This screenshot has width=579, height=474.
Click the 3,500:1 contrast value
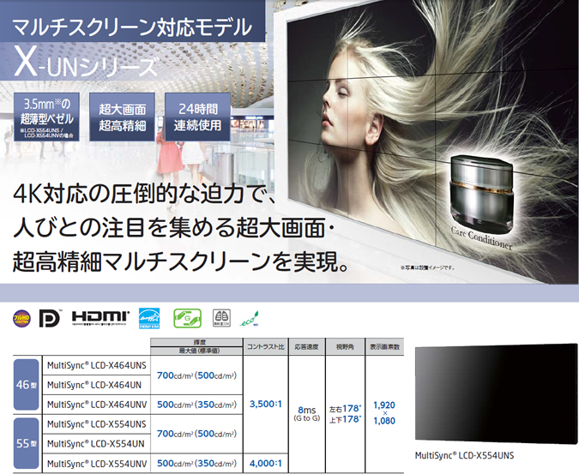point(266,404)
